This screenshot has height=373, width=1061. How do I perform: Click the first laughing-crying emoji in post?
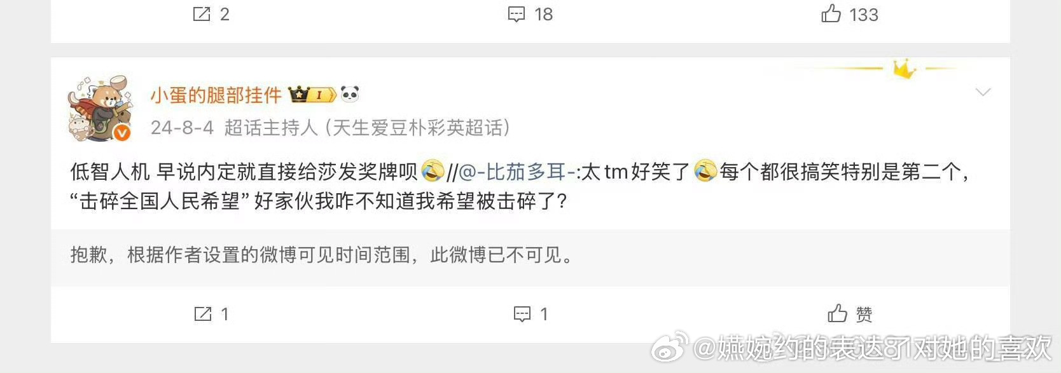(432, 170)
